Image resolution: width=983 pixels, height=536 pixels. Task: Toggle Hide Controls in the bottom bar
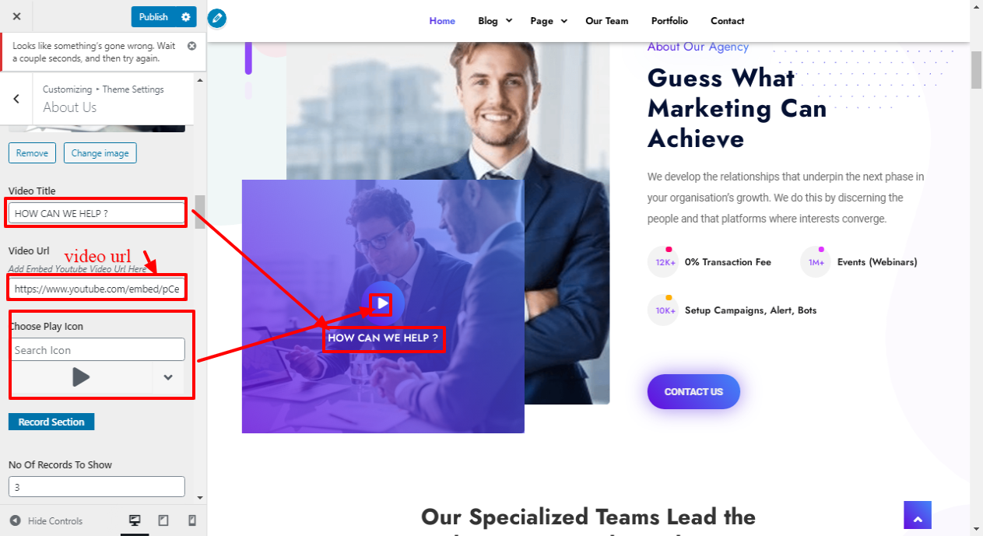pyautogui.click(x=46, y=520)
